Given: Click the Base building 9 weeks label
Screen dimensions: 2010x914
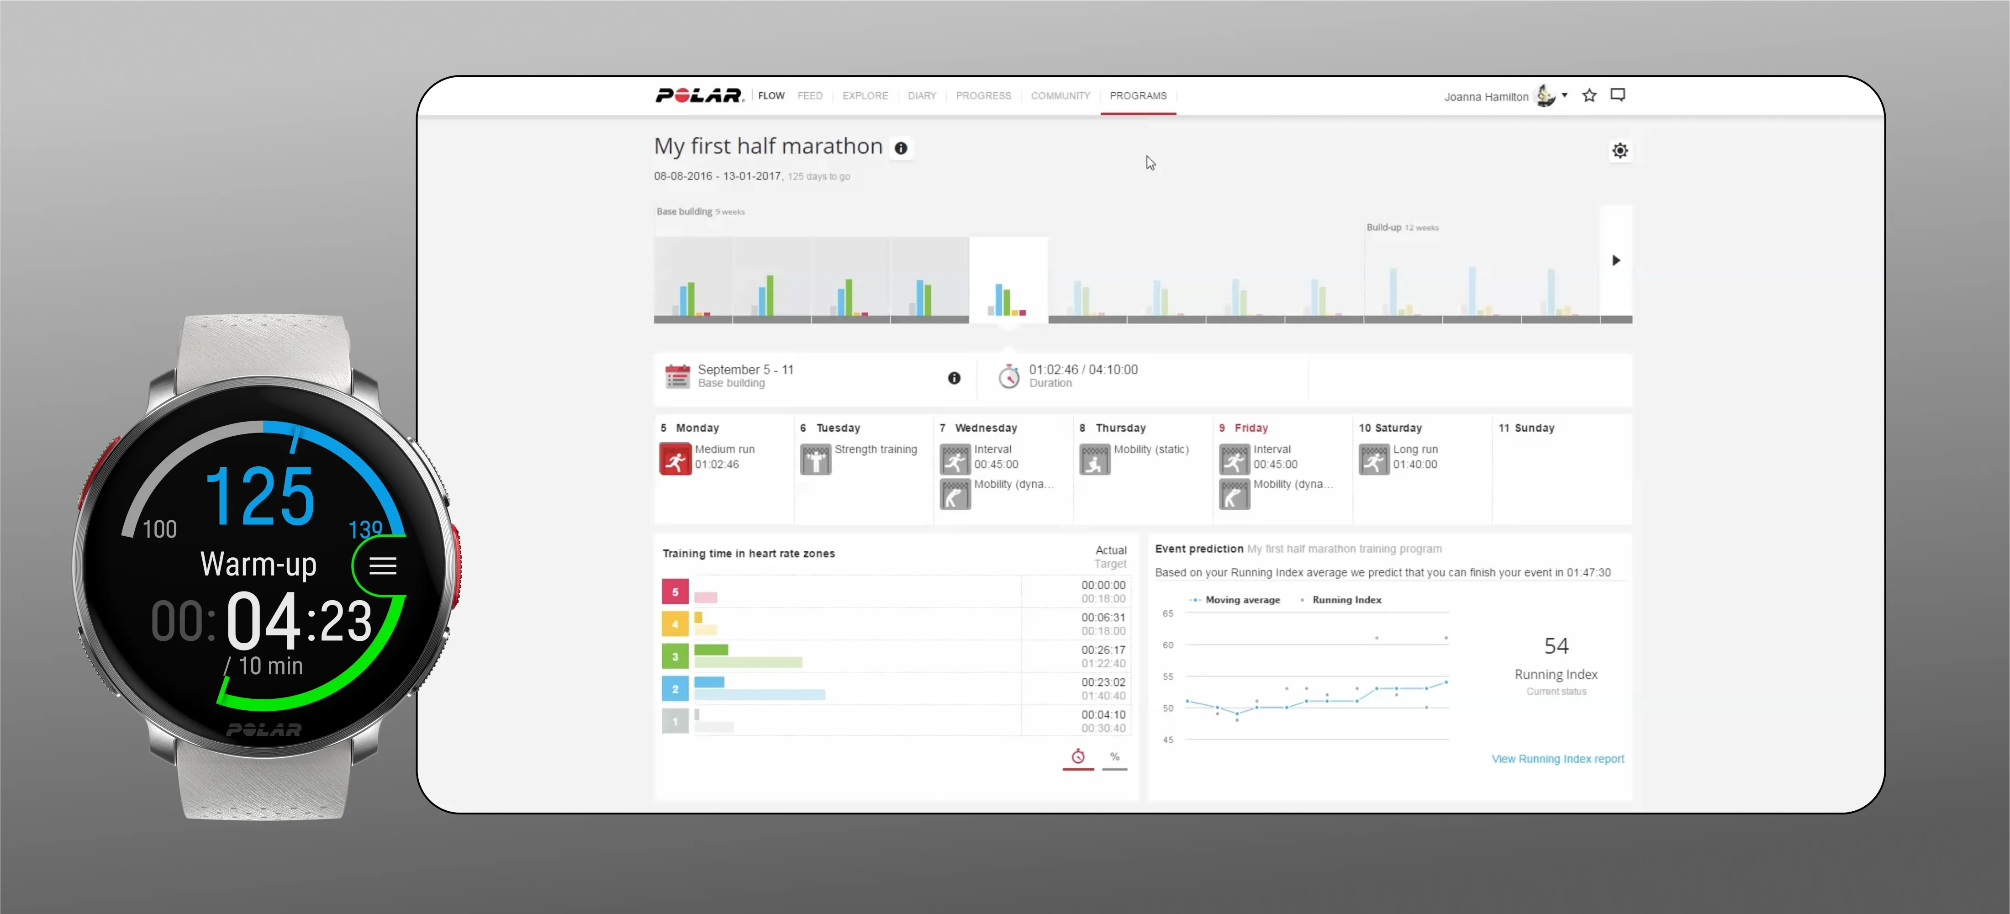Looking at the screenshot, I should pyautogui.click(x=701, y=211).
